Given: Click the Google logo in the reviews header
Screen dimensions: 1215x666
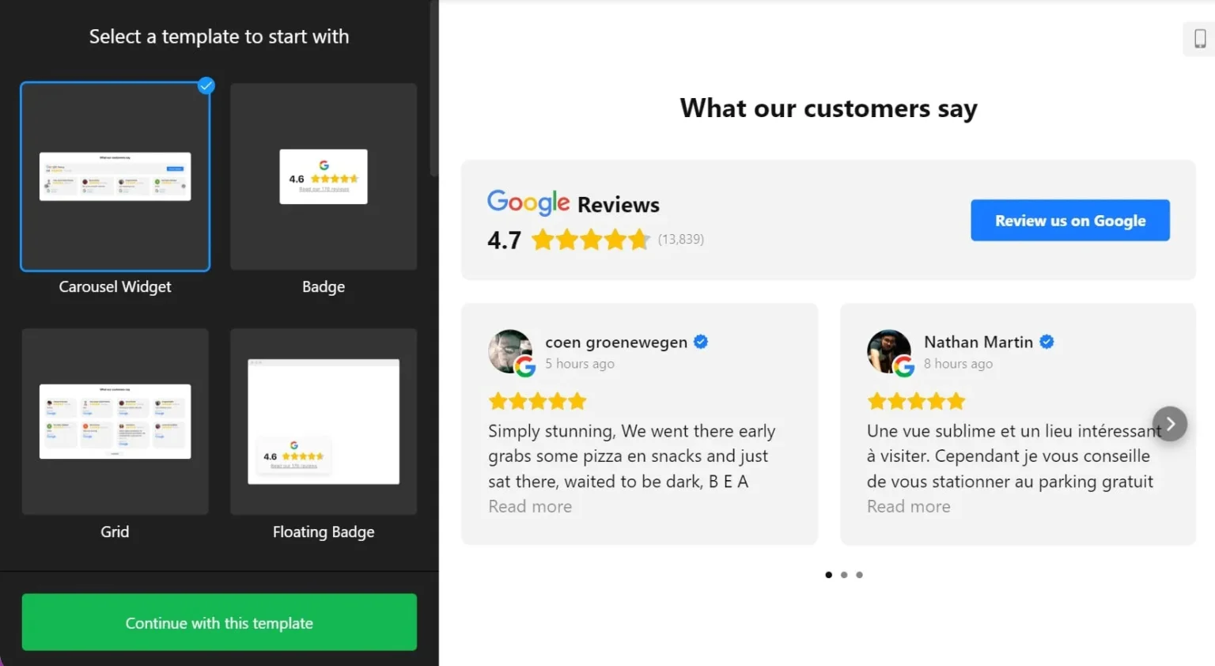Looking at the screenshot, I should [528, 203].
